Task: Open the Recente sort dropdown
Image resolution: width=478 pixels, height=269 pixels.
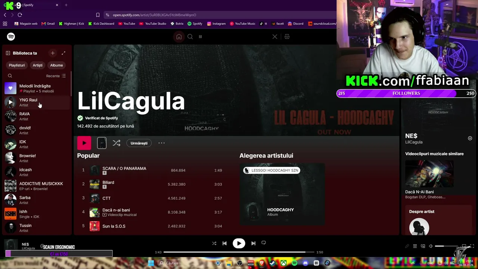Action: tap(56, 76)
